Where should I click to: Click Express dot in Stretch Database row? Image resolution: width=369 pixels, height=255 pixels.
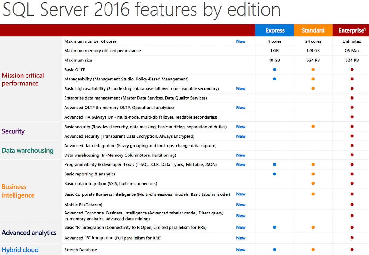pos(275,250)
